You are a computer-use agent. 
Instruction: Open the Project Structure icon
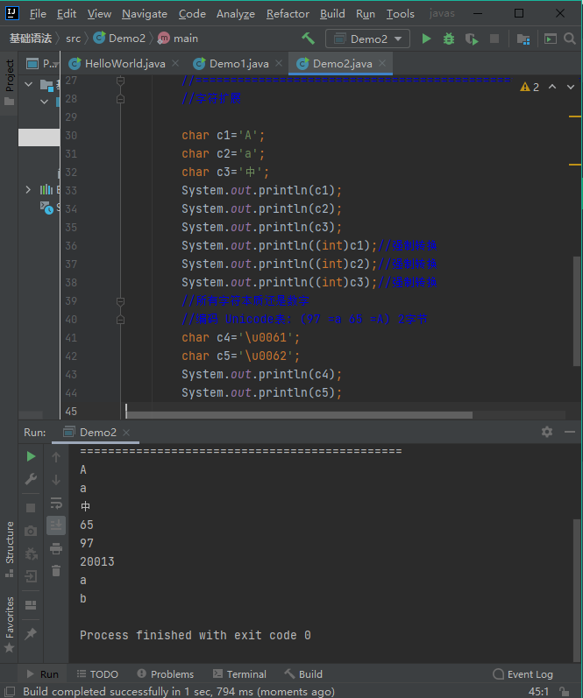coord(523,39)
